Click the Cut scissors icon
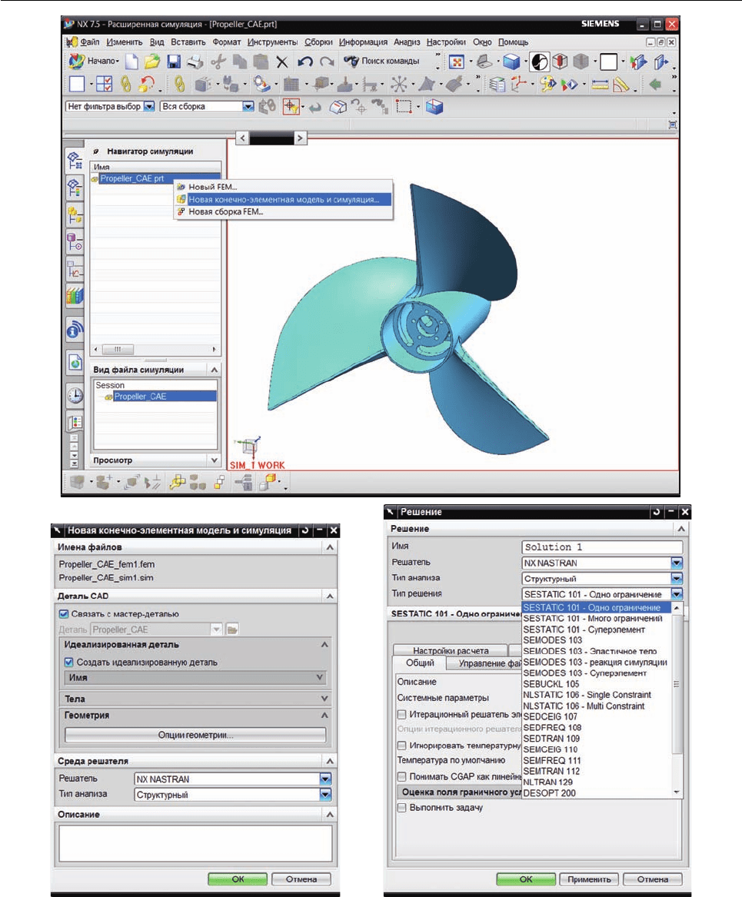The image size is (742, 897). [x=218, y=61]
